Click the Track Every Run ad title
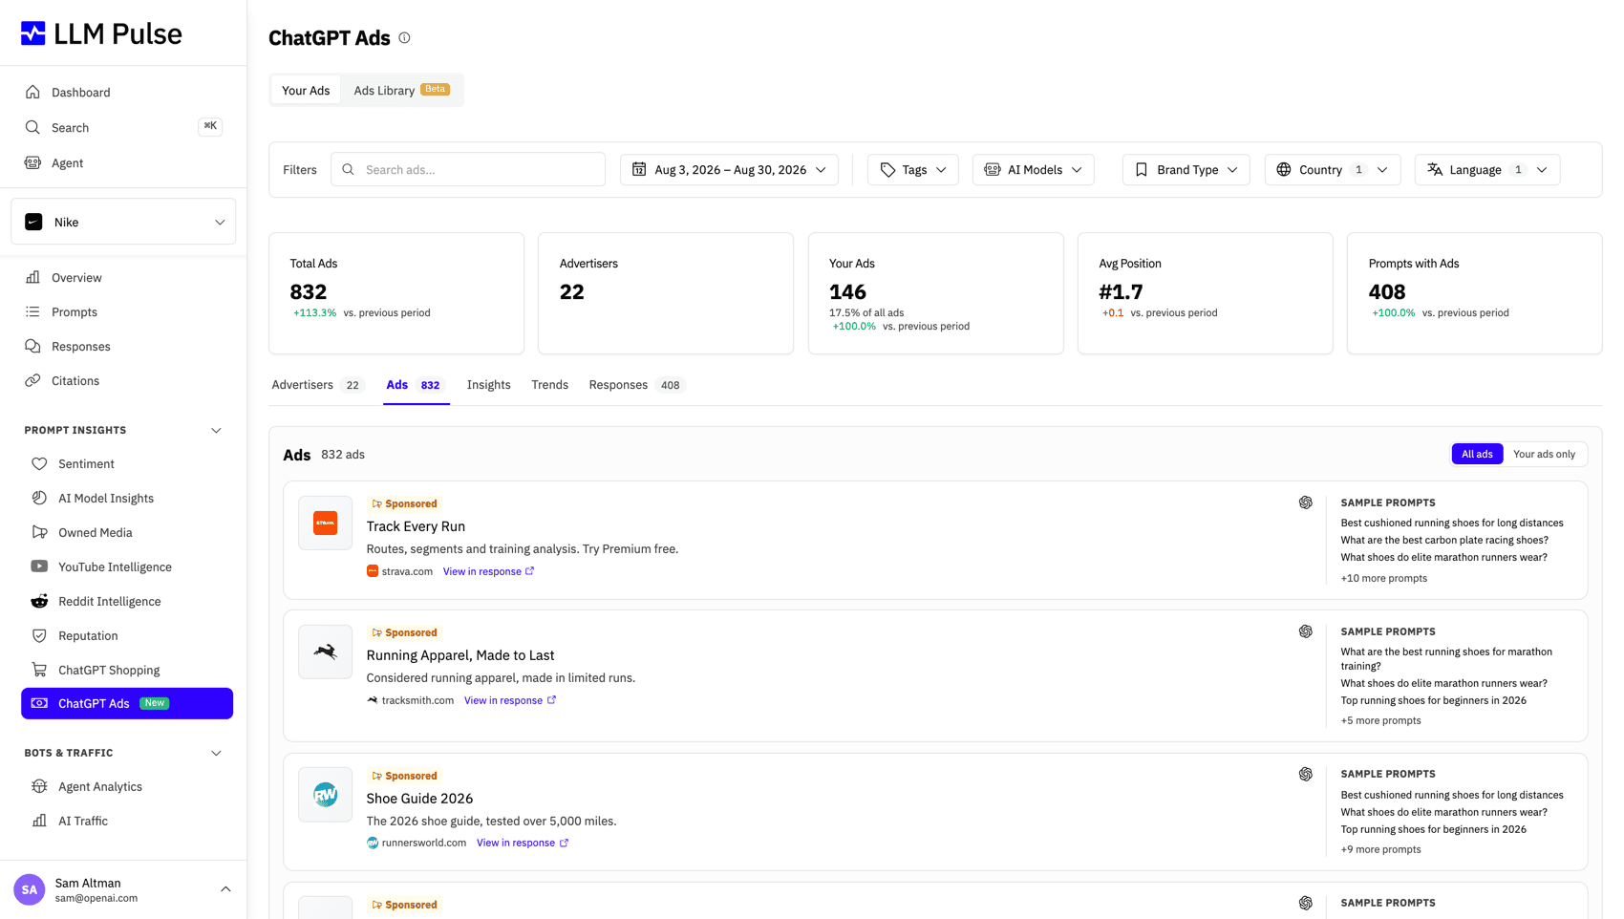The image size is (1624, 919). click(416, 526)
